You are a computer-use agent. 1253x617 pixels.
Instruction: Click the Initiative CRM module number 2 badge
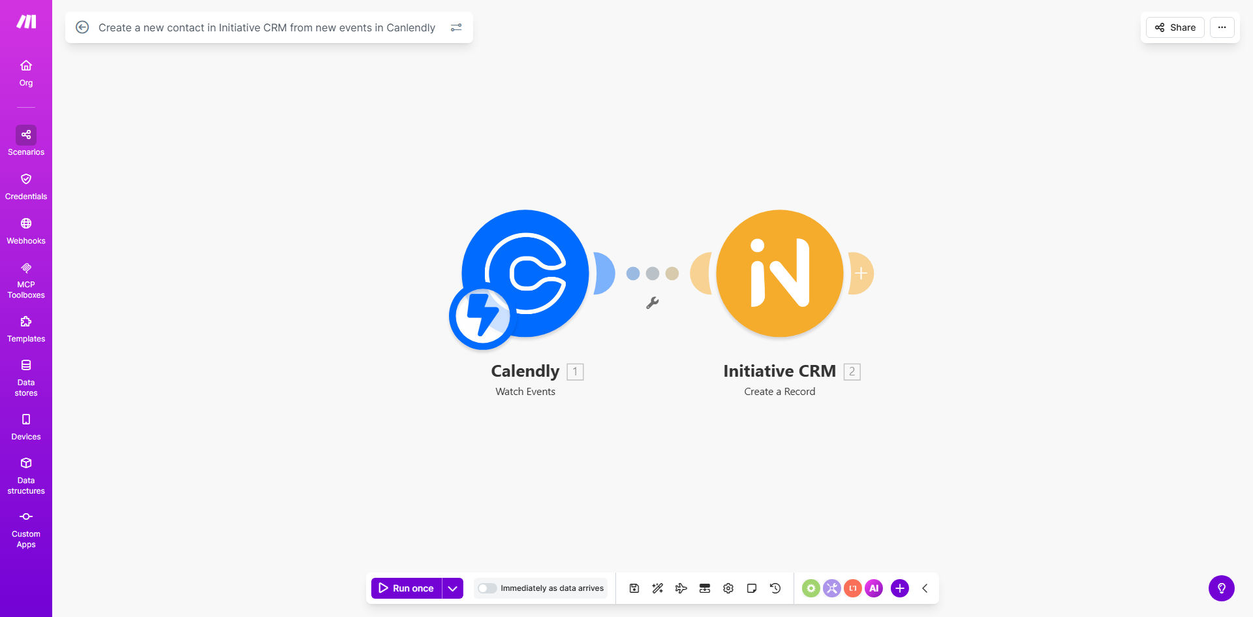click(x=852, y=372)
